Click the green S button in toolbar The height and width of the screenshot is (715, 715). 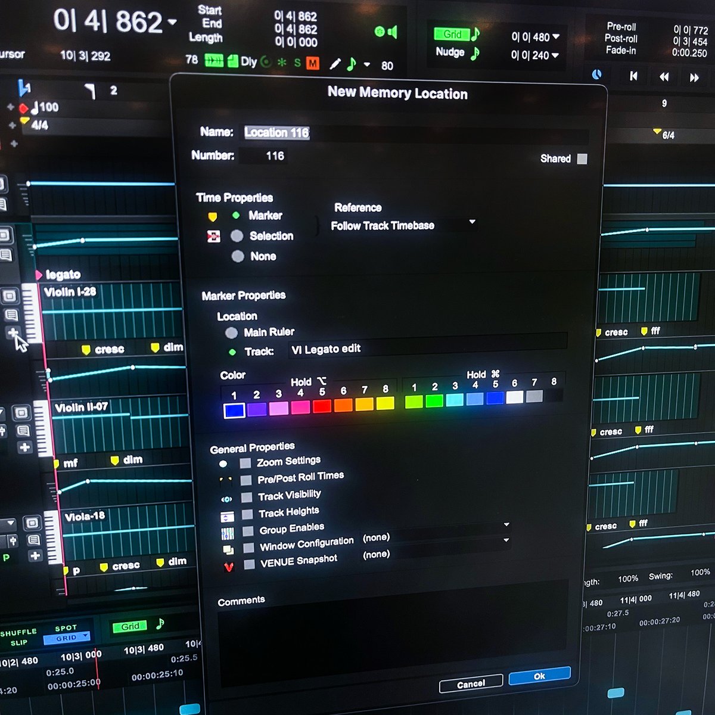[x=297, y=63]
